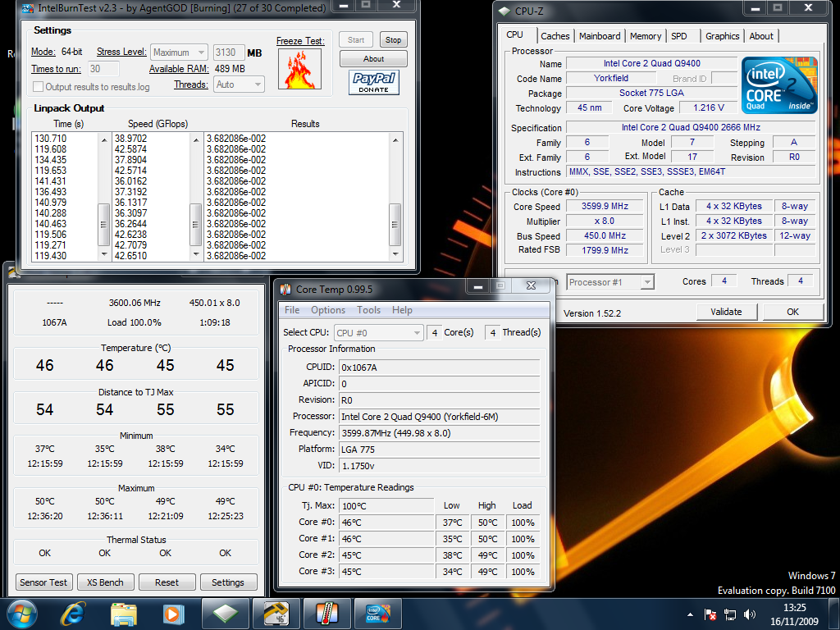
Task: Open the volume speaker tray icon
Action: (750, 614)
